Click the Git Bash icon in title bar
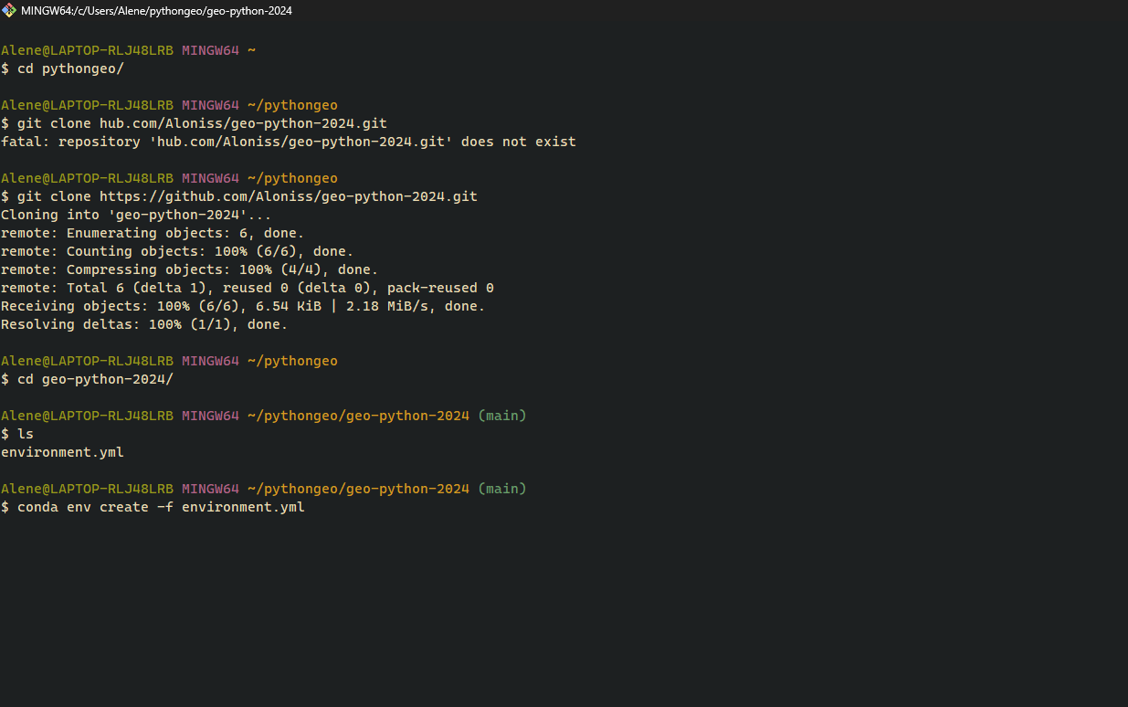Screen dimensions: 1128x707 (9, 11)
